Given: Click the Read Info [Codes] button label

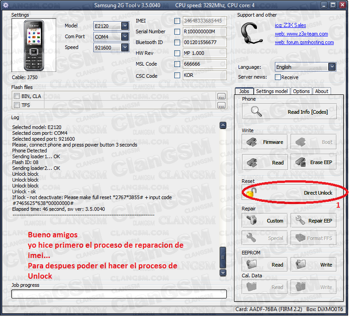Looking at the screenshot, I should coord(308,112).
